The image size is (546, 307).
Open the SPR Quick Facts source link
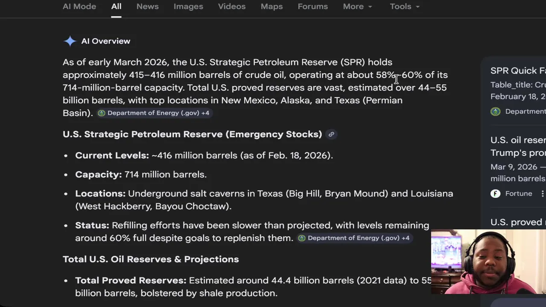pos(518,71)
